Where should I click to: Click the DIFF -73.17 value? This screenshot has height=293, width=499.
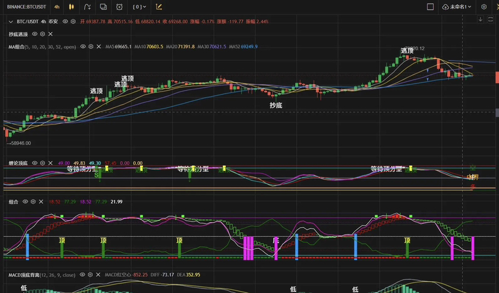point(162,275)
